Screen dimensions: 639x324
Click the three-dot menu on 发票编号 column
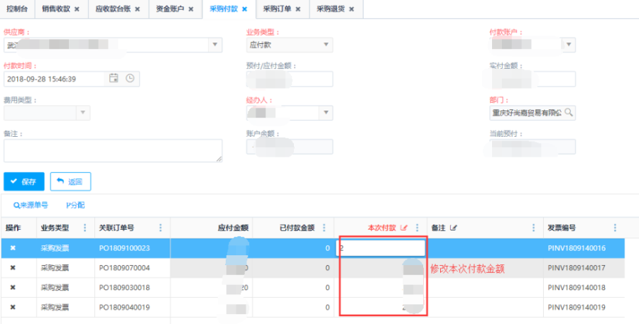(615, 228)
